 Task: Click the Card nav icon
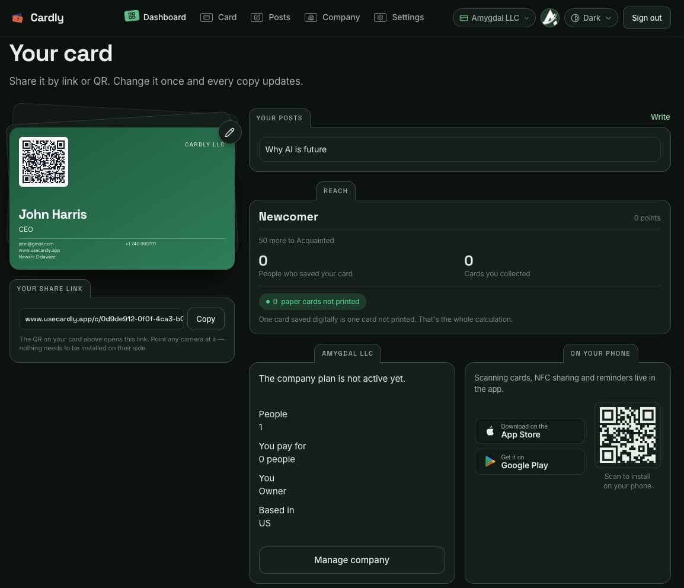(x=206, y=17)
